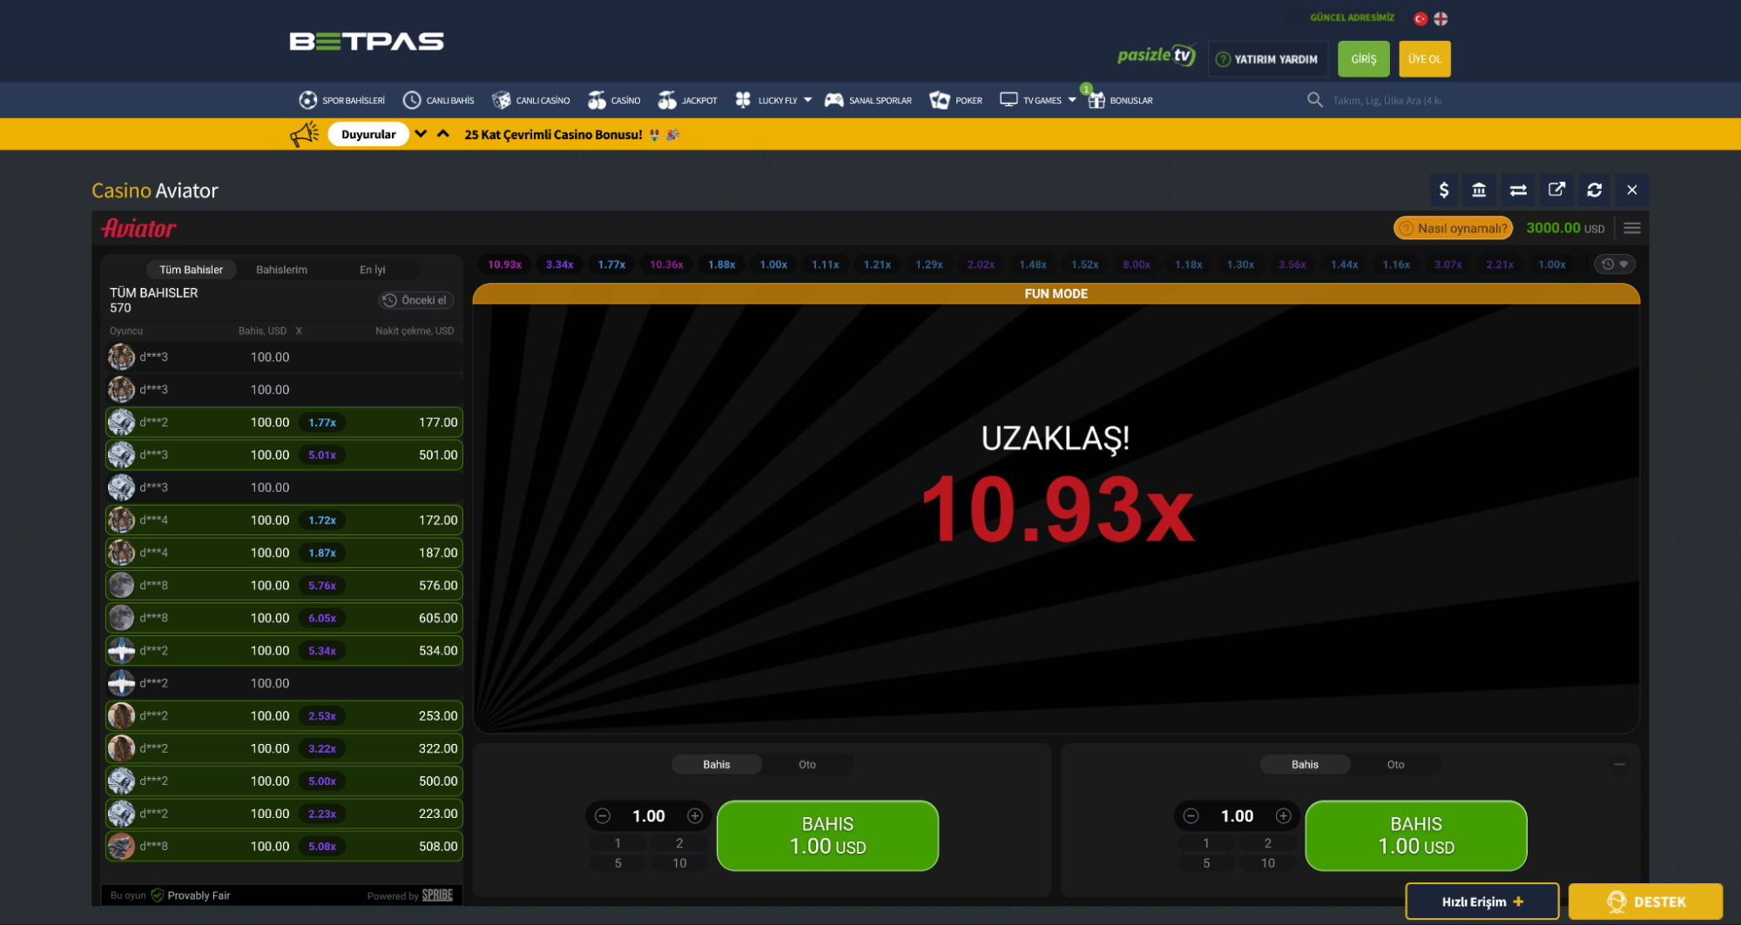The height and width of the screenshot is (925, 1741).
Task: Open Sanal Sporlar menu
Action: click(868, 100)
